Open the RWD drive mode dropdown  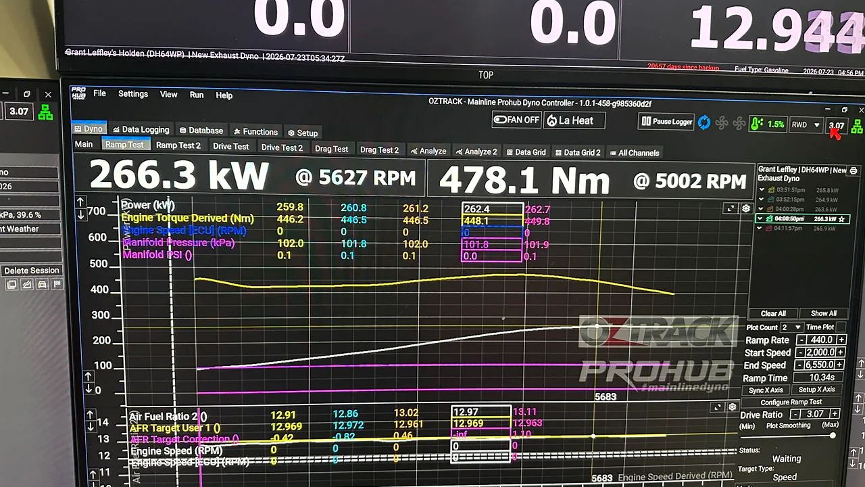pos(806,125)
